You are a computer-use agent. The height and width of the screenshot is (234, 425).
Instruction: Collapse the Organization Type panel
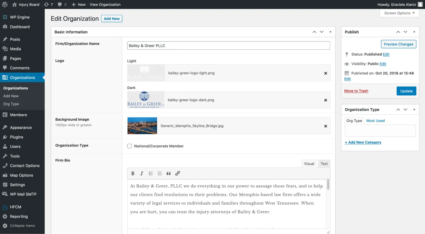click(x=414, y=109)
